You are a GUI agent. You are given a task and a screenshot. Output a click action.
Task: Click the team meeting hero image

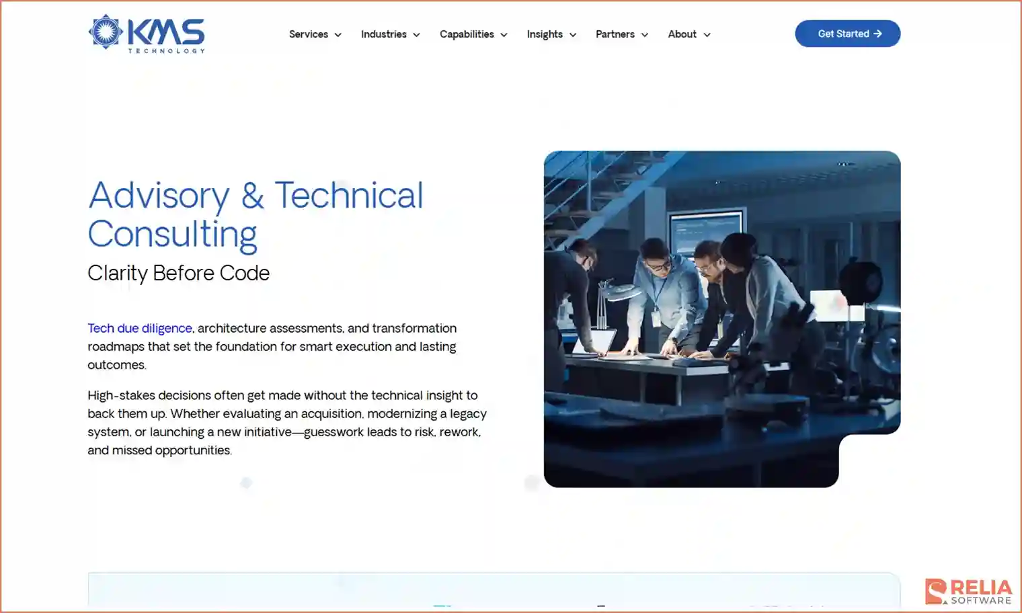(x=722, y=319)
